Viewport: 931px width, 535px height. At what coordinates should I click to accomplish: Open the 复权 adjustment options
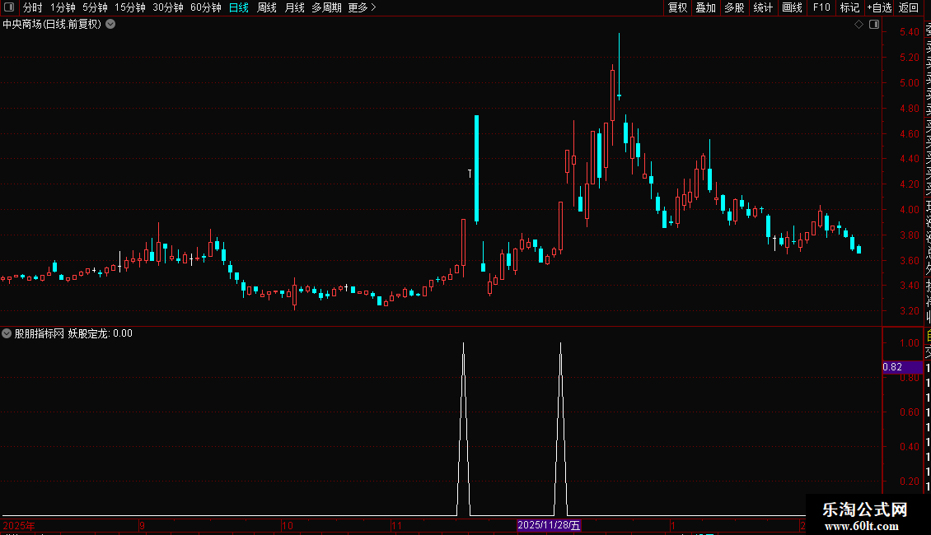click(677, 7)
